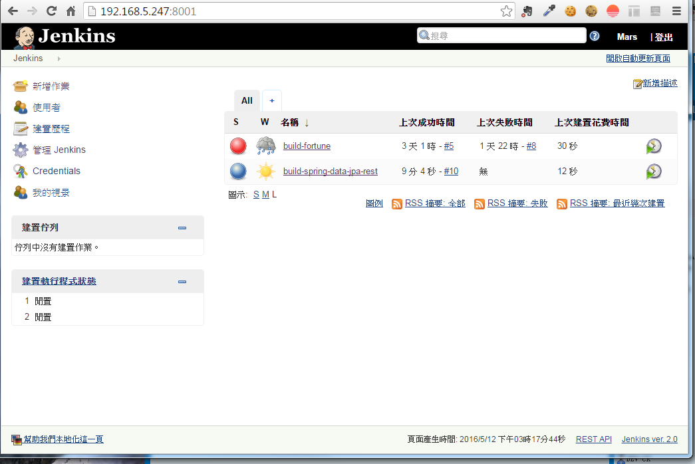The image size is (695, 464).
Task: Click the address bar URL
Action: 148,11
